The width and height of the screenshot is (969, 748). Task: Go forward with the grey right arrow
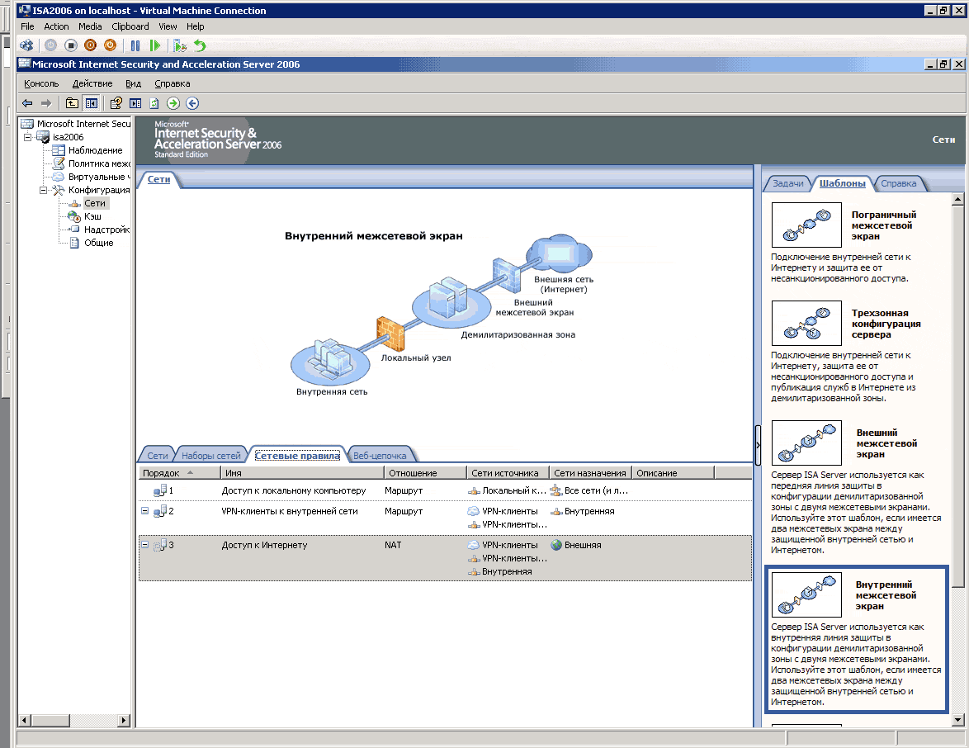coord(45,103)
